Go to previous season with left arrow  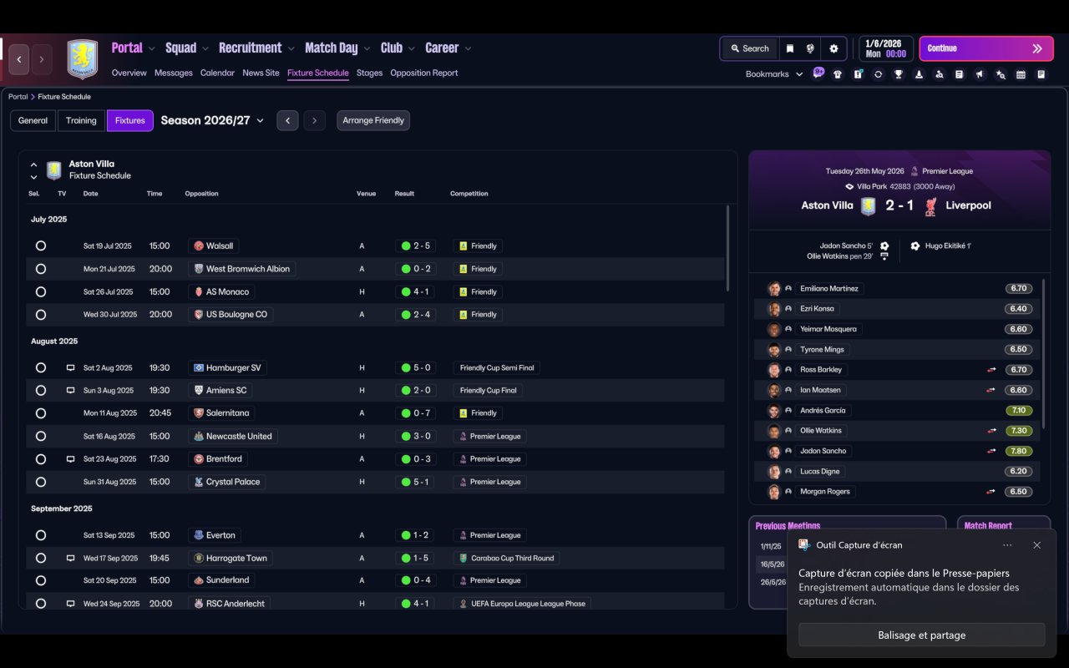(x=287, y=120)
